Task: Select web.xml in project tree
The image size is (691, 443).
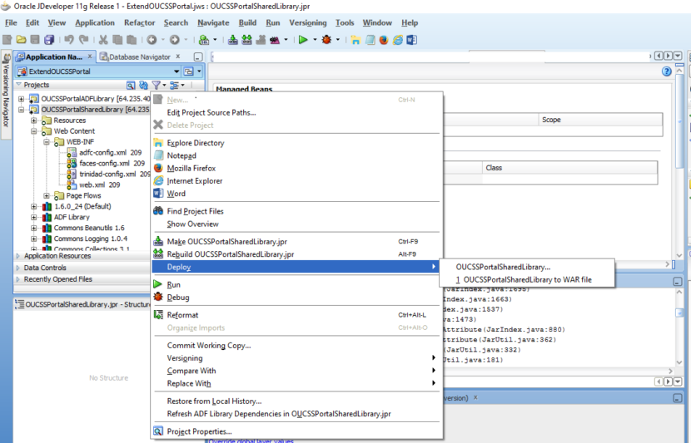Action: [x=100, y=185]
